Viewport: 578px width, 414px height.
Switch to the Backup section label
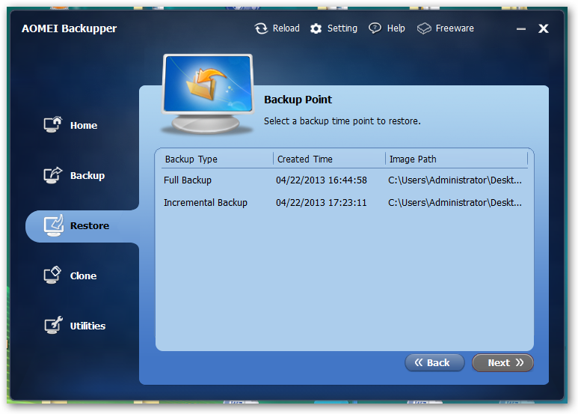coord(87,176)
